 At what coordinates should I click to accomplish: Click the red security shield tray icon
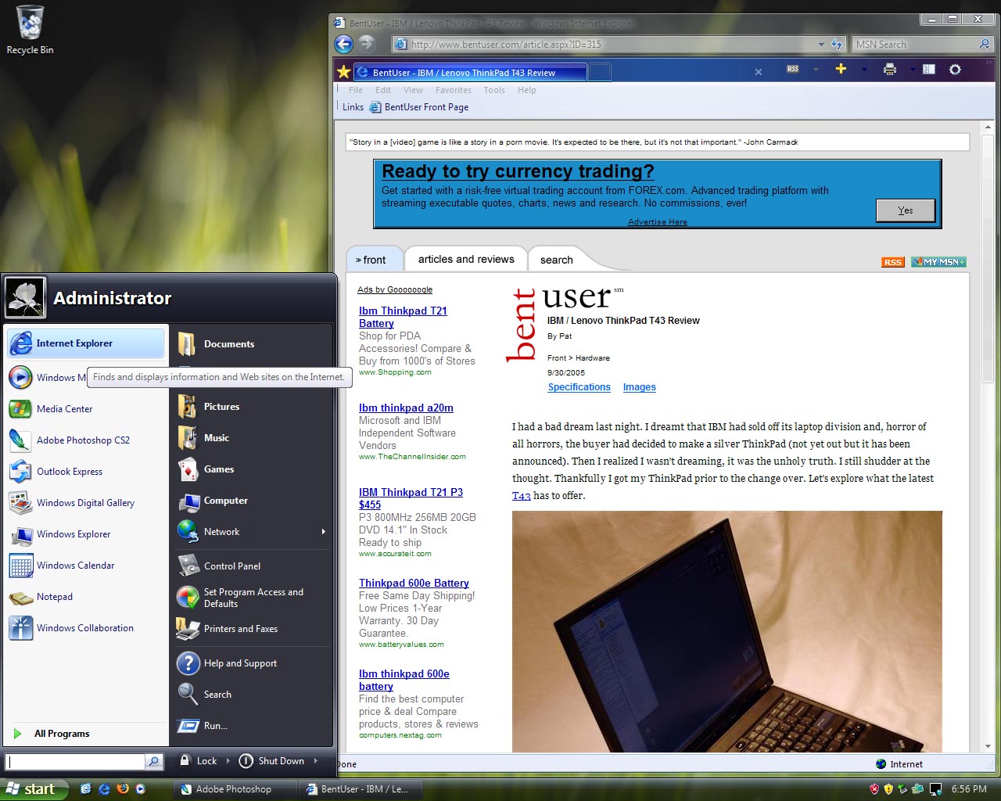874,789
